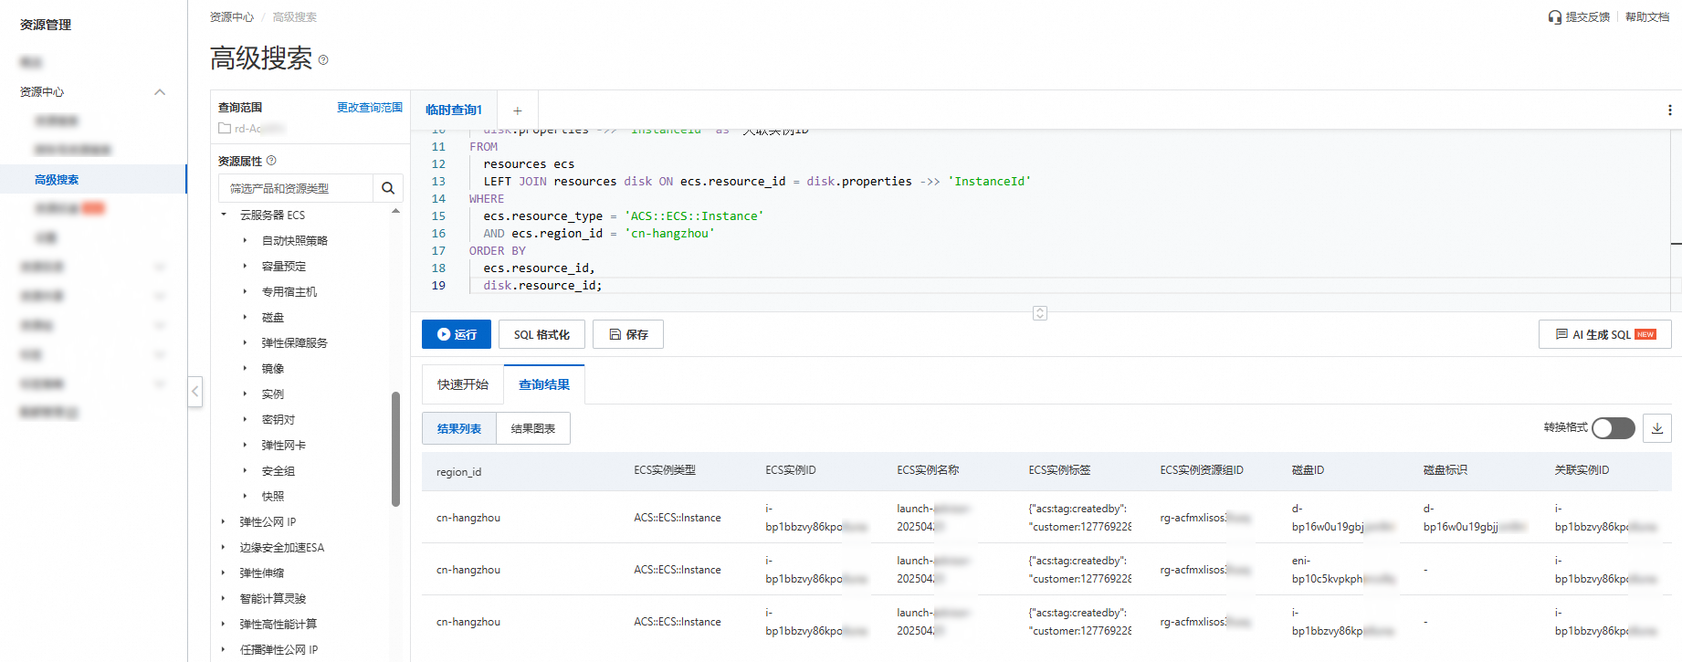Expand the 安全组 tree node
The height and width of the screenshot is (662, 1682).
click(x=245, y=471)
